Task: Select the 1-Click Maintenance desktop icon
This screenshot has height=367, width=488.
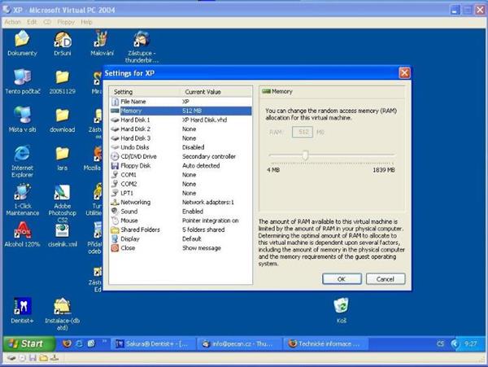Action: (23, 199)
